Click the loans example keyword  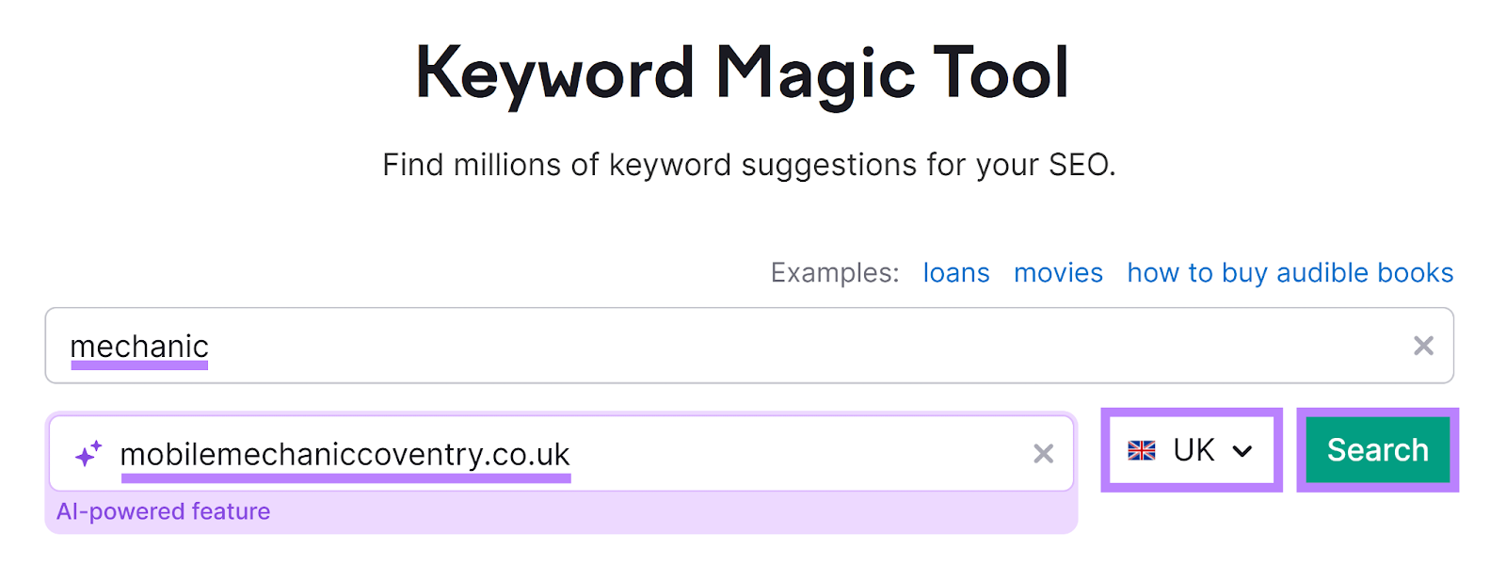(x=955, y=273)
